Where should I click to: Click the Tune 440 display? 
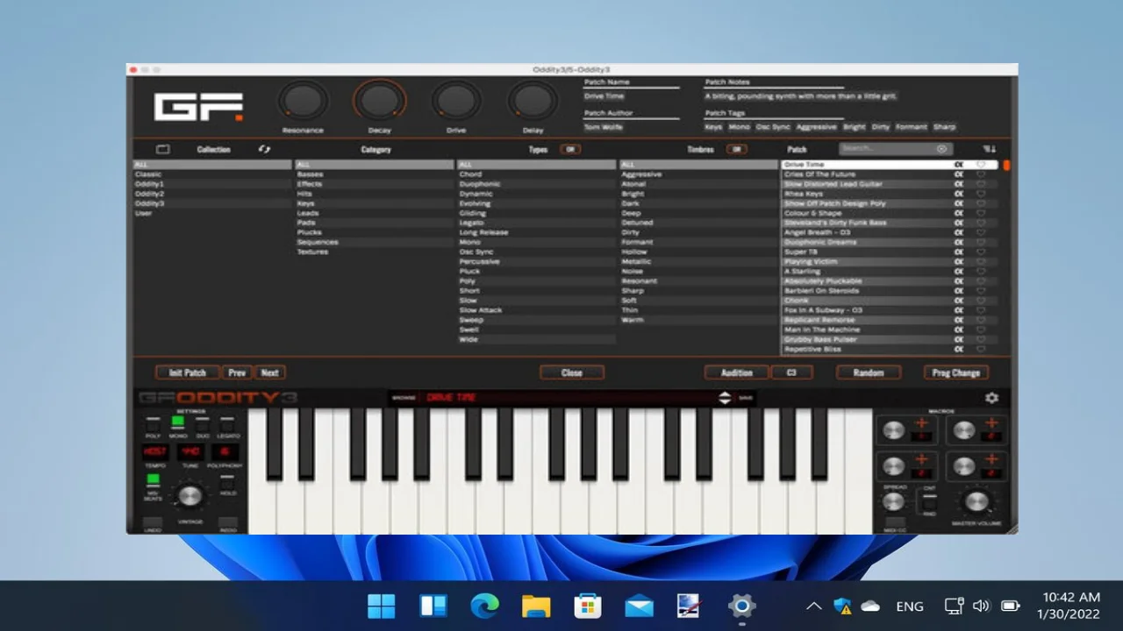point(190,452)
